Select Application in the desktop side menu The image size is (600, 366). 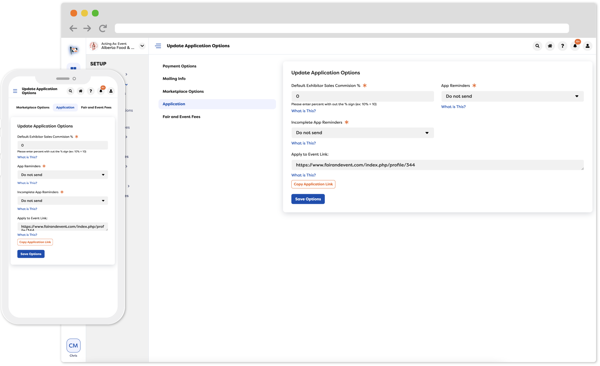217,104
